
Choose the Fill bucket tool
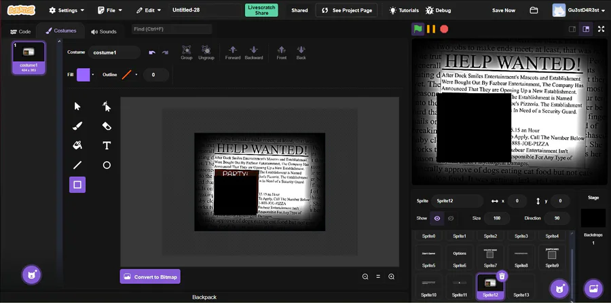point(77,145)
